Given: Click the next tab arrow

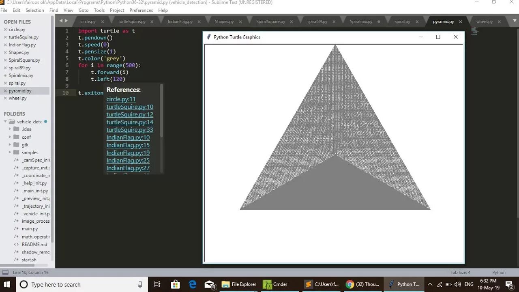Looking at the screenshot, I should (x=66, y=21).
